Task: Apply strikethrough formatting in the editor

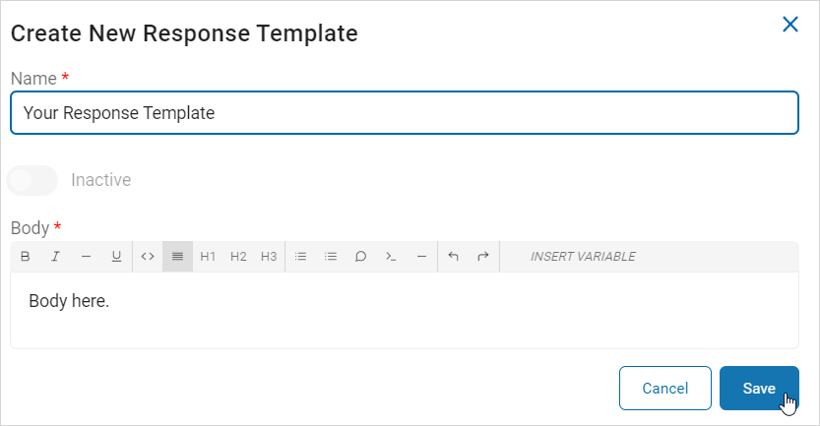Action: (86, 257)
